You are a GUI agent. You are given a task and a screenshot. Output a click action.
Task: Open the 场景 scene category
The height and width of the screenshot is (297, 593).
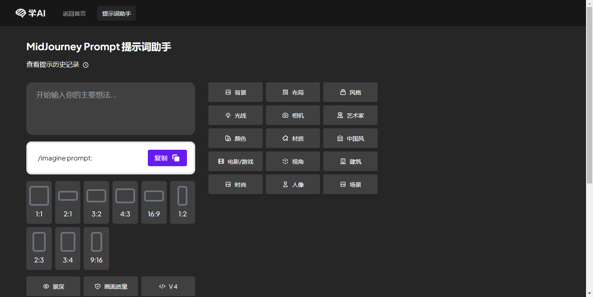[350, 184]
